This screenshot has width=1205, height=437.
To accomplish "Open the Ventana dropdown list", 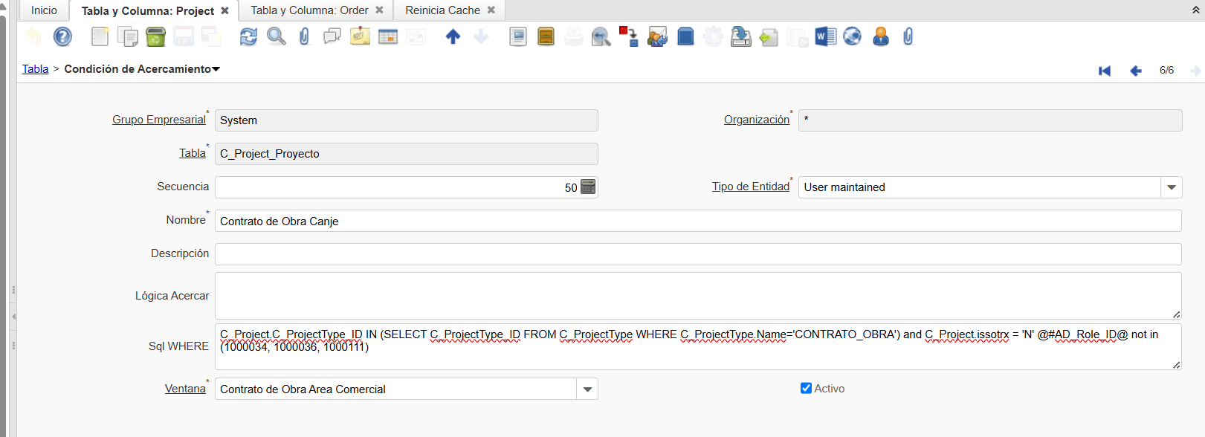I will [587, 389].
